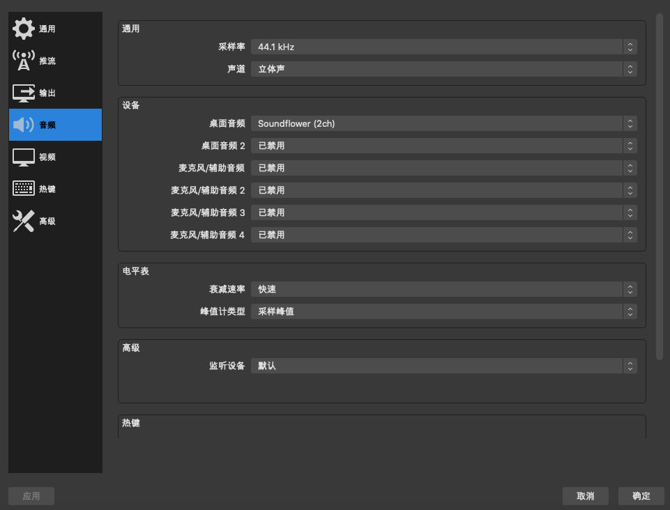Open the 麦克风/辅助音频 2 dropdown

click(443, 190)
